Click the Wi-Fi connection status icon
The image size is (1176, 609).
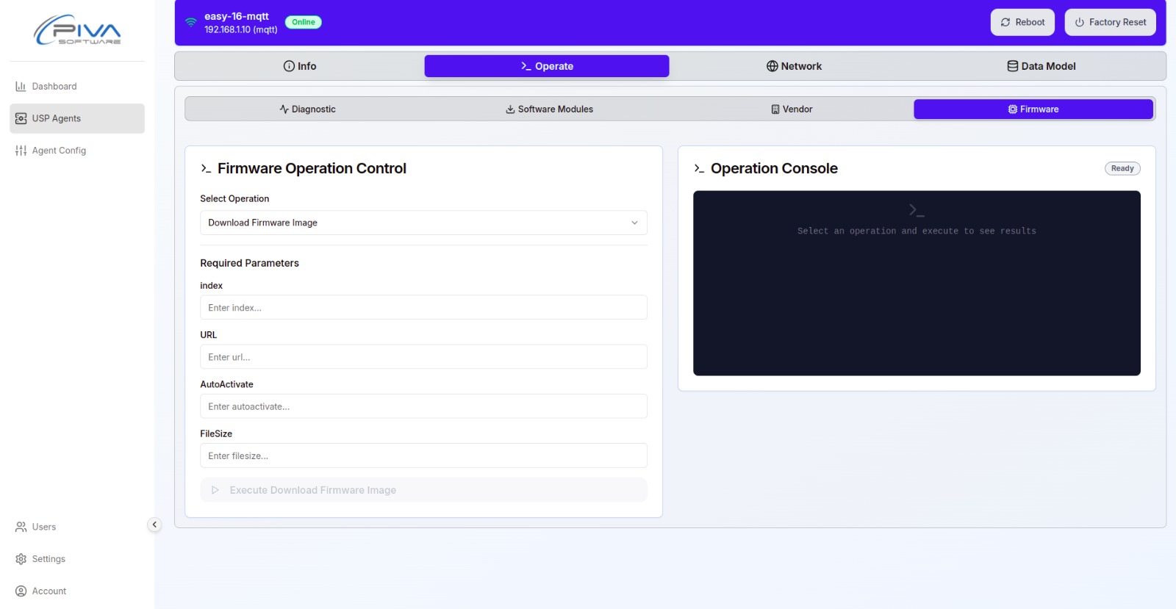[190, 22]
